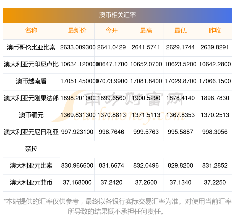Select opening value 1370.8813

(x=111, y=115)
